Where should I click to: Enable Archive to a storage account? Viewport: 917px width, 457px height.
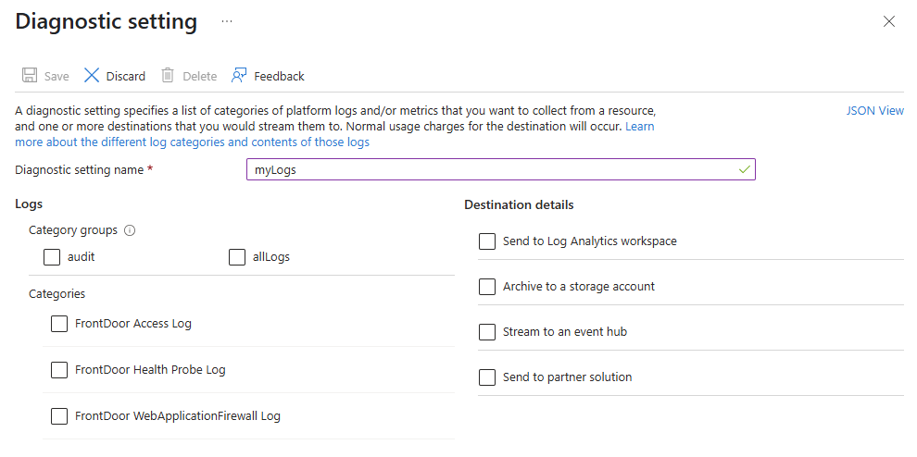(487, 287)
